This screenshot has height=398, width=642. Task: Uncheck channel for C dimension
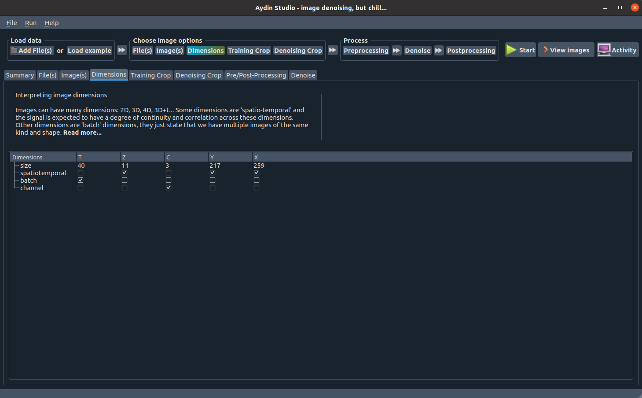click(x=169, y=188)
